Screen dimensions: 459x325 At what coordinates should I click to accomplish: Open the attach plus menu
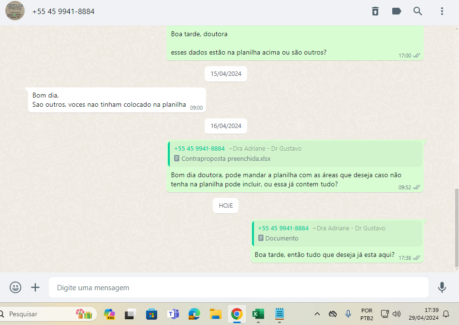click(35, 287)
